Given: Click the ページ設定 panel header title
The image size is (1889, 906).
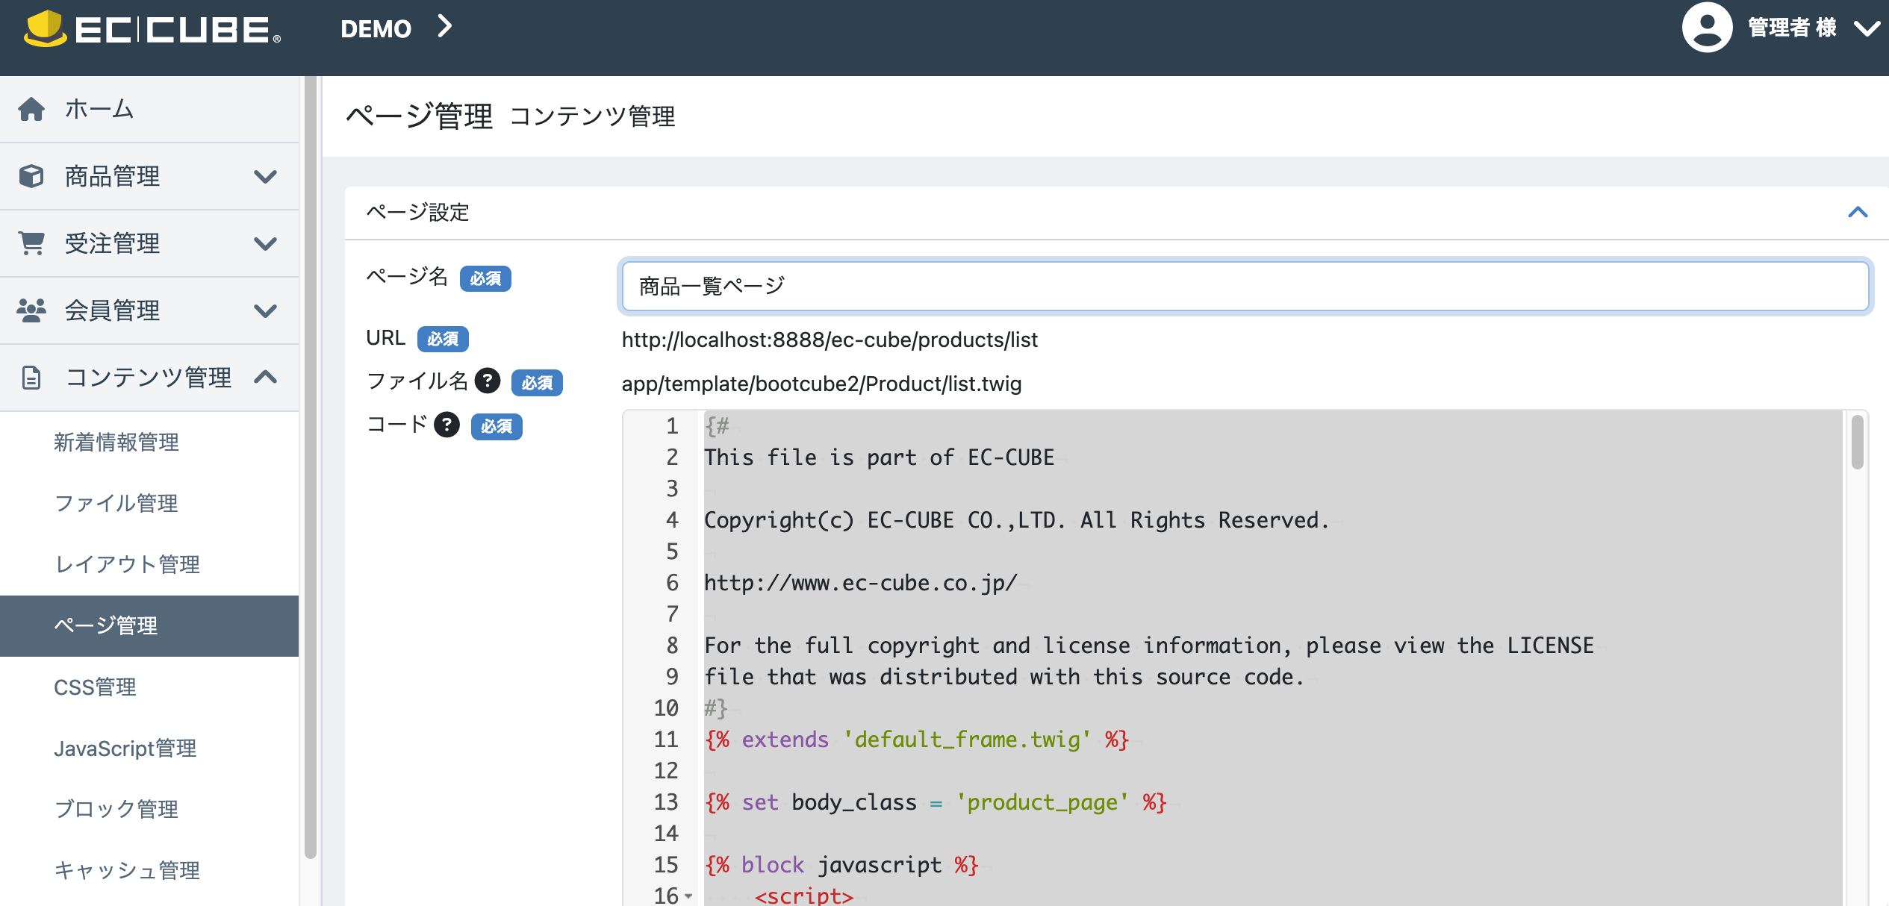Looking at the screenshot, I should coord(417,213).
